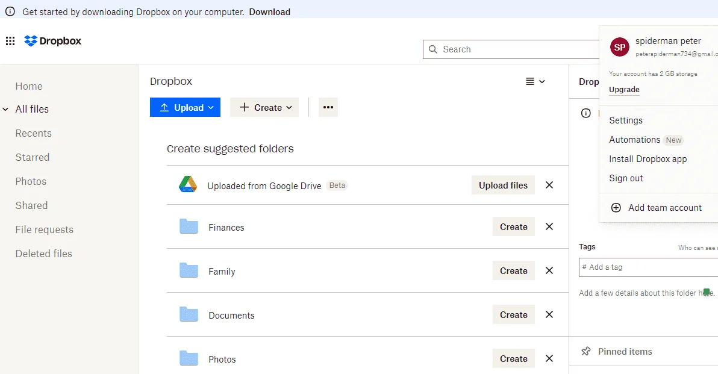Click the Upgrade link
This screenshot has width=718, height=374.
click(x=624, y=90)
